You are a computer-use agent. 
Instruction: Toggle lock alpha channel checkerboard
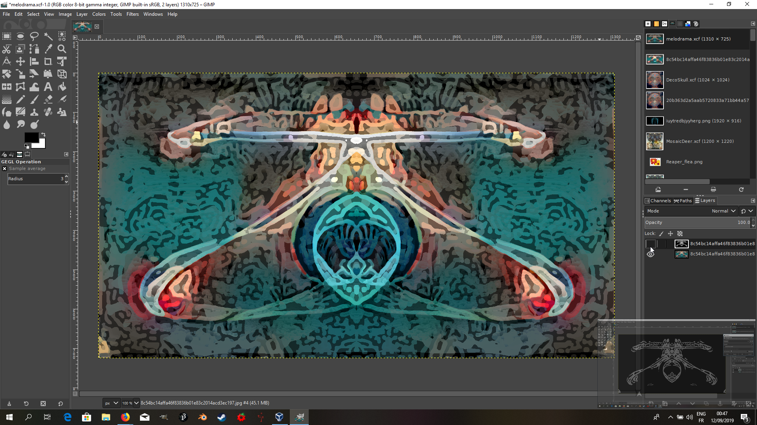pyautogui.click(x=680, y=233)
